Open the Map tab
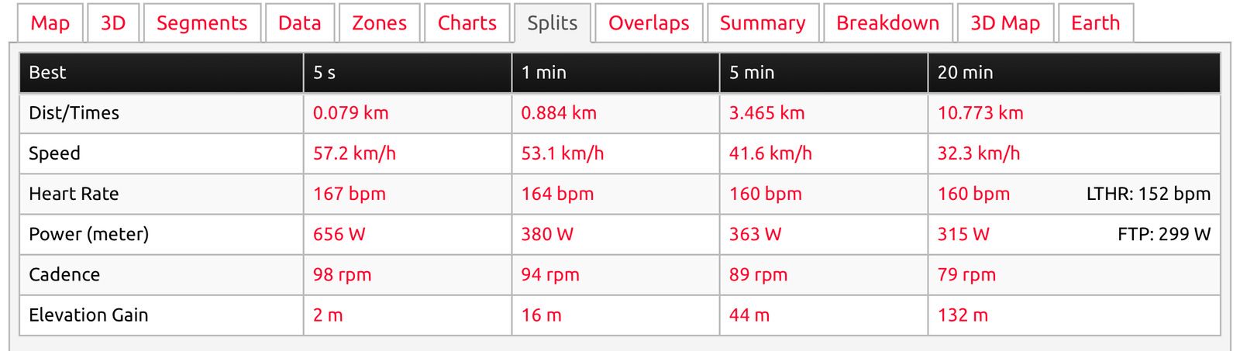The width and height of the screenshot is (1240, 351). (50, 23)
